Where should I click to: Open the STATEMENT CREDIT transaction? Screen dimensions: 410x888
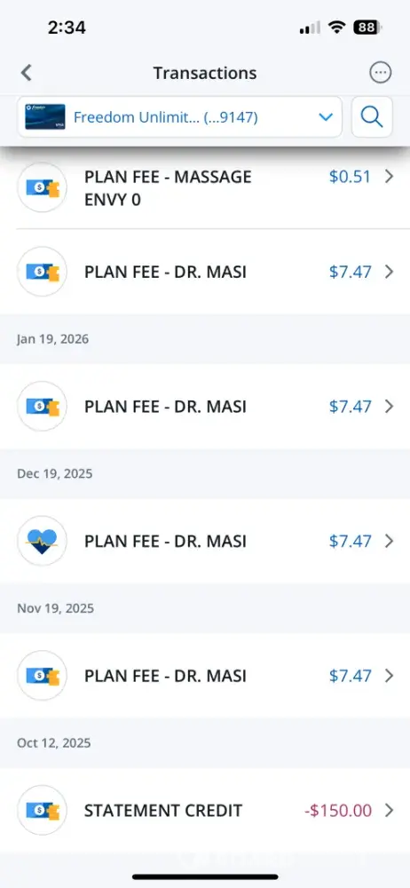tap(205, 811)
